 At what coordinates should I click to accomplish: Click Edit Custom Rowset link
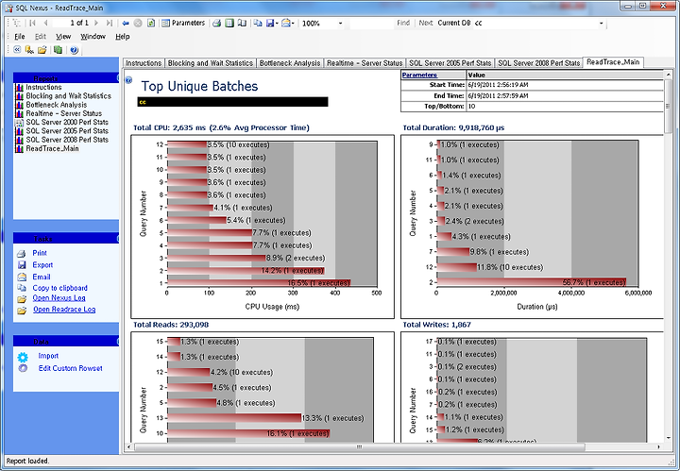click(x=70, y=368)
